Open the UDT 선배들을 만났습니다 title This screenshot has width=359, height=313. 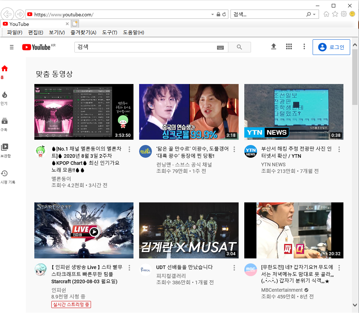pos(184,267)
